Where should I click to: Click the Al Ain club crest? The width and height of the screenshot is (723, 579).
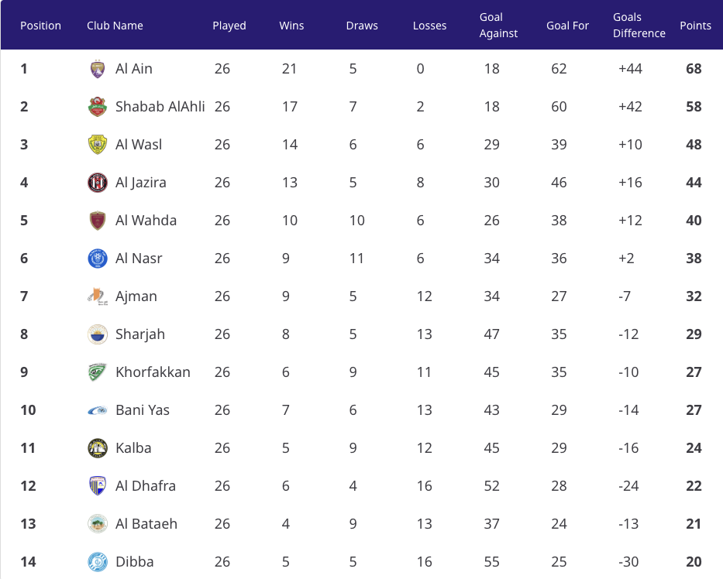click(x=98, y=69)
